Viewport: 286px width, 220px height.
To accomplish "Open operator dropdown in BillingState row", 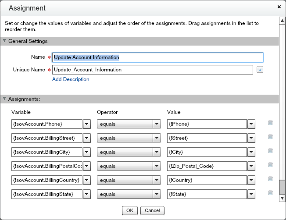I will tap(157, 194).
